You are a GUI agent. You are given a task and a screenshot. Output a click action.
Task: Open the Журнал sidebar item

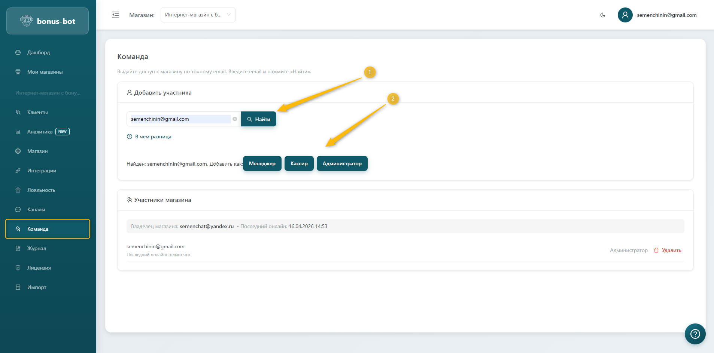tap(36, 248)
